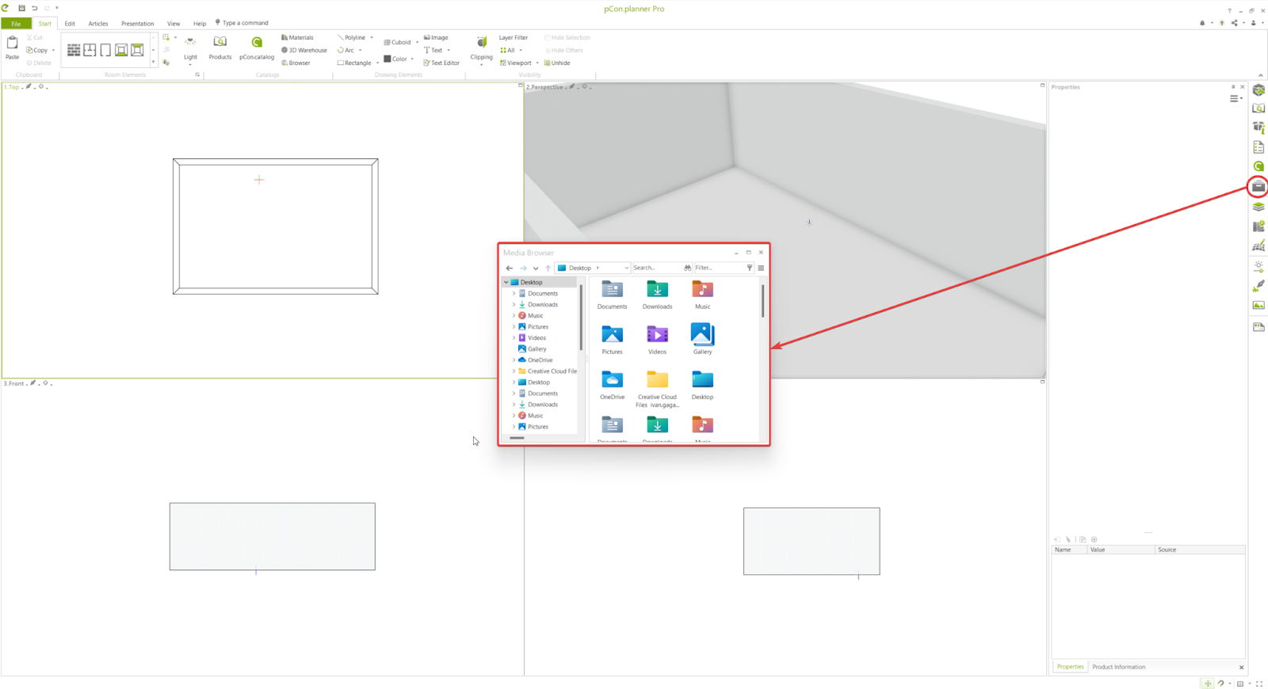Click Unhide in Visibility group
The height and width of the screenshot is (689, 1268).
click(x=557, y=63)
